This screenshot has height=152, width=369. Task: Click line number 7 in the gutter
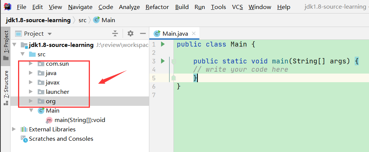pos(154,95)
